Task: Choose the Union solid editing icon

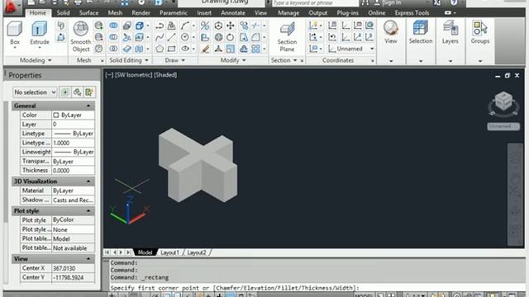Action: [x=114, y=26]
